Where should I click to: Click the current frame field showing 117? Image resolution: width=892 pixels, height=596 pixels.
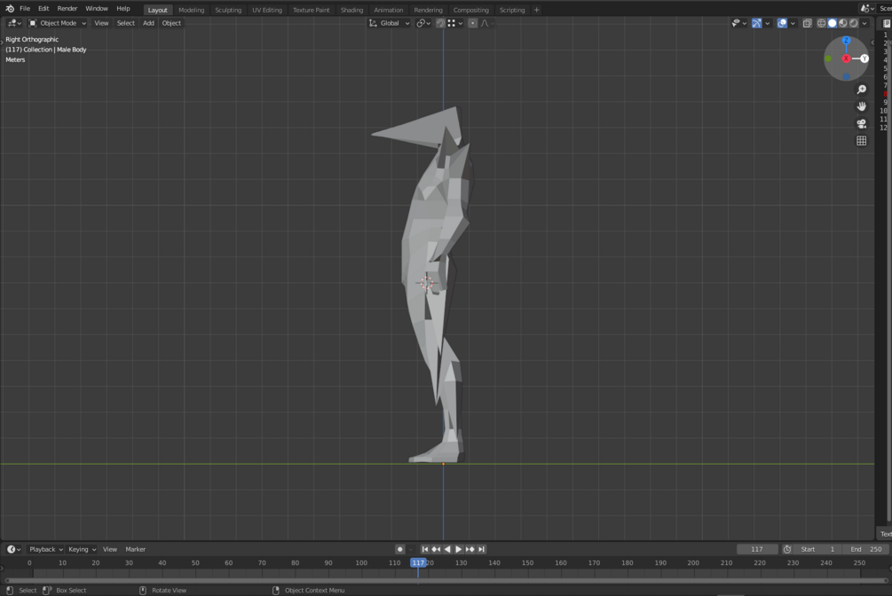click(x=757, y=549)
